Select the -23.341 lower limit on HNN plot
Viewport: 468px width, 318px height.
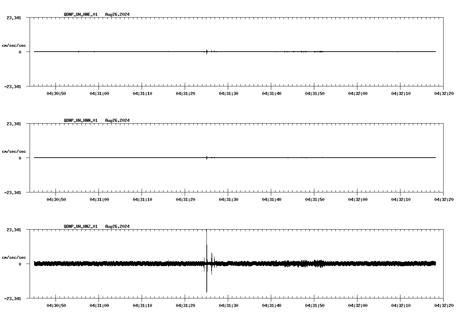13,193
